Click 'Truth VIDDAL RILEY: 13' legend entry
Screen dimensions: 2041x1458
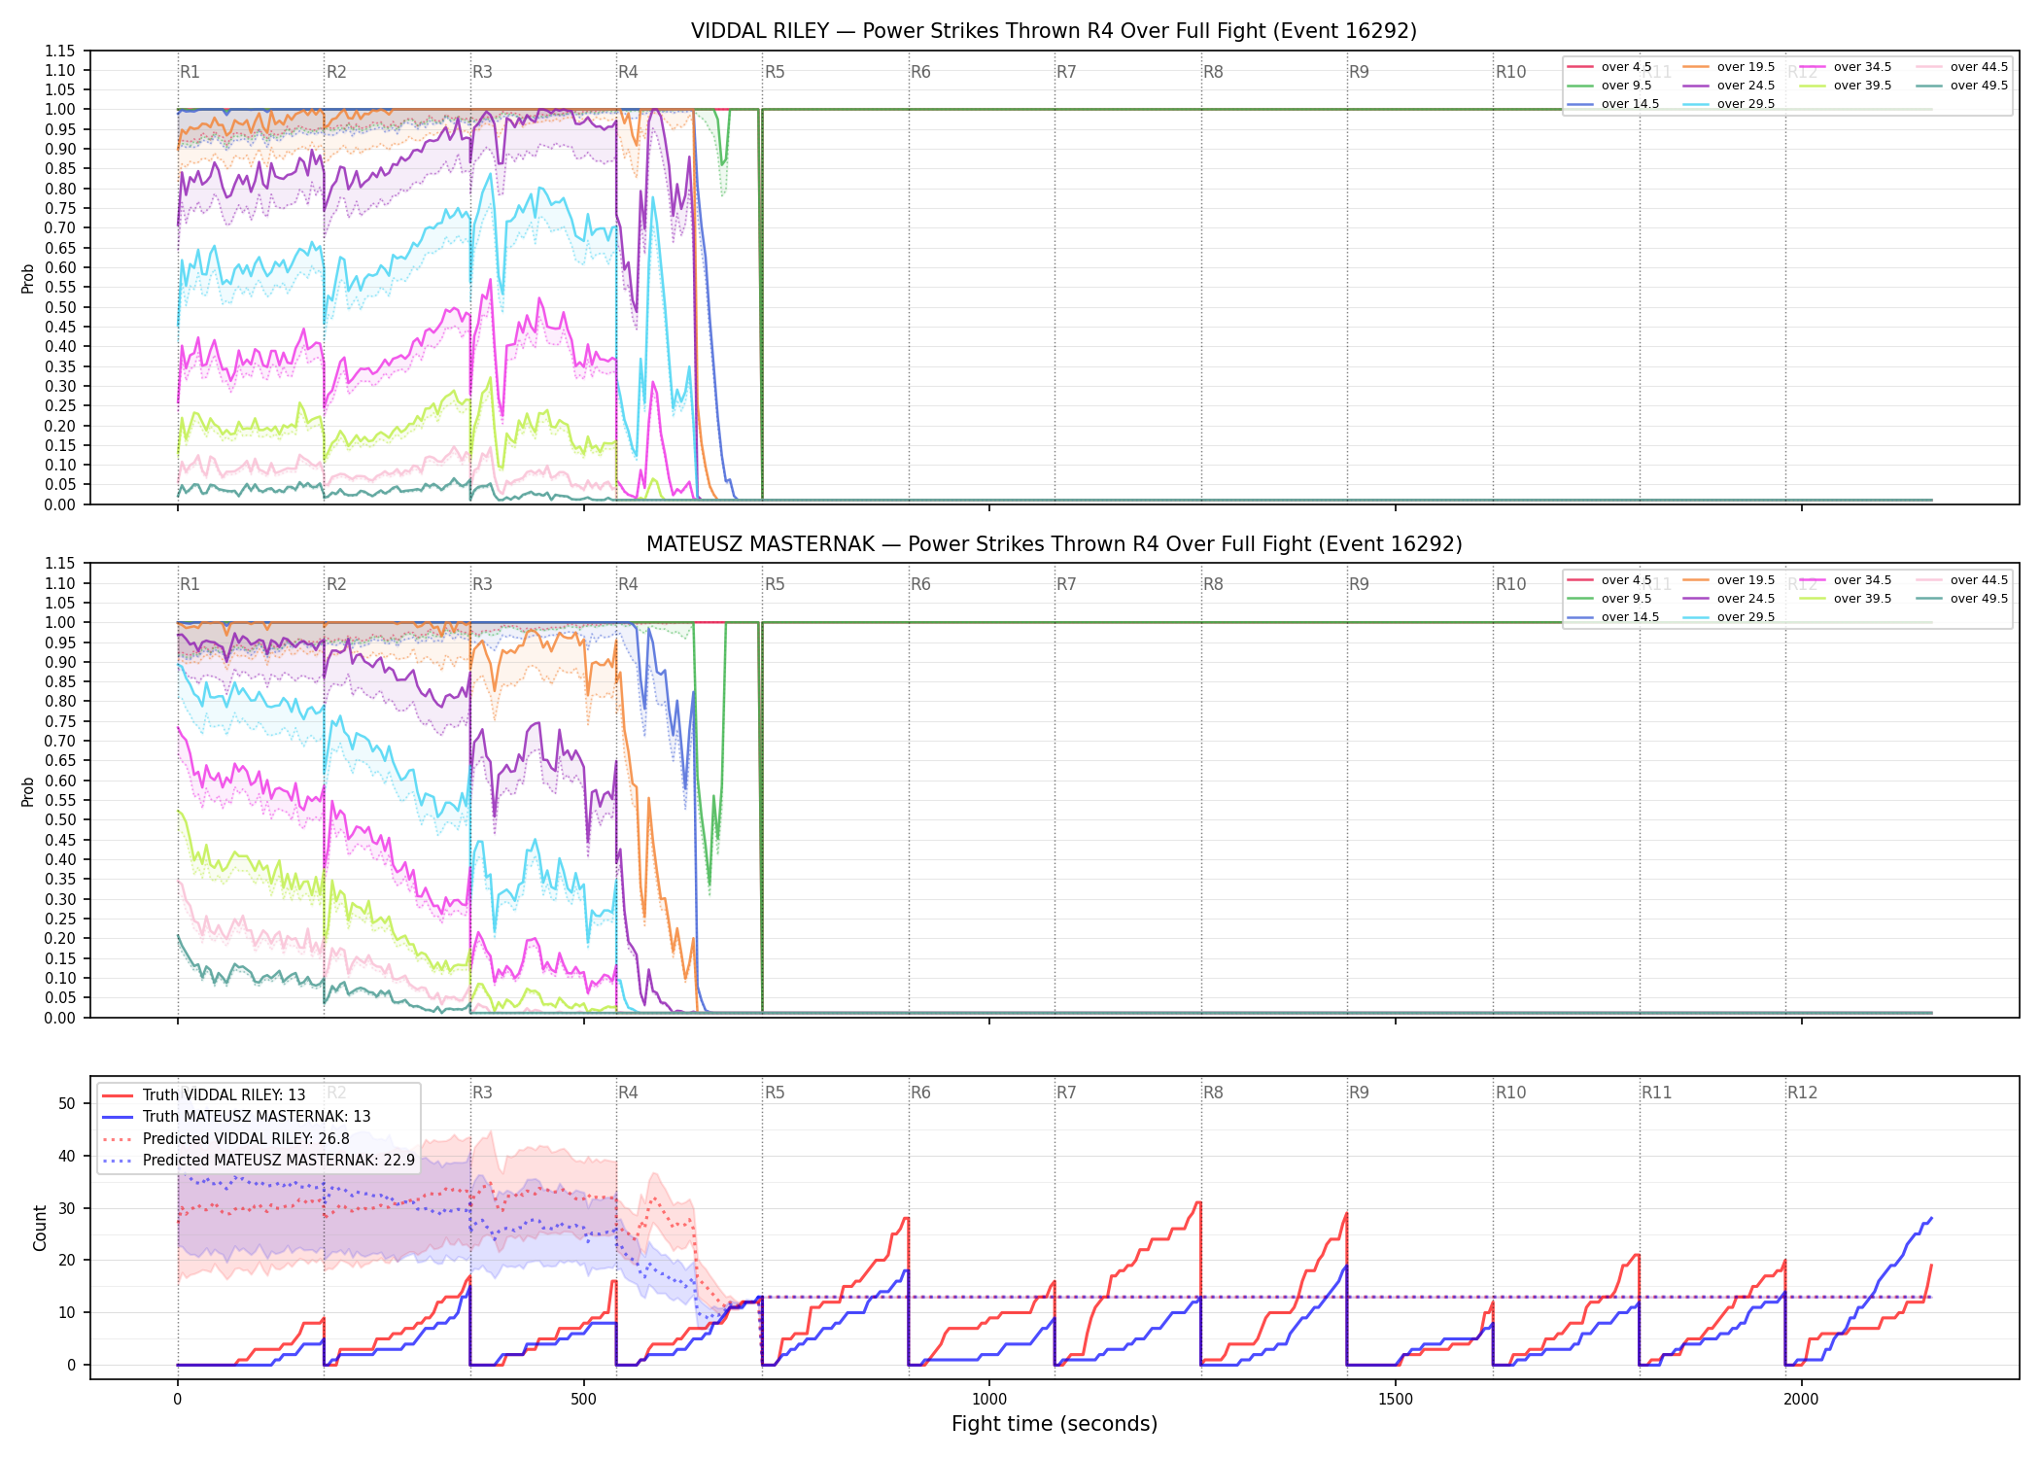pos(204,1094)
